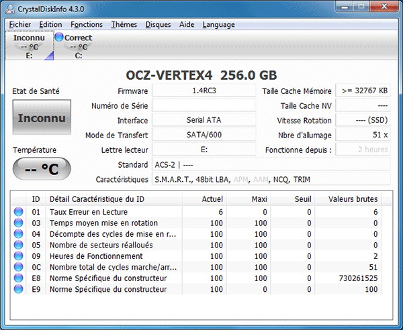This screenshot has height=330, width=403.
Task: Open the Fonctions menu
Action: 87,25
